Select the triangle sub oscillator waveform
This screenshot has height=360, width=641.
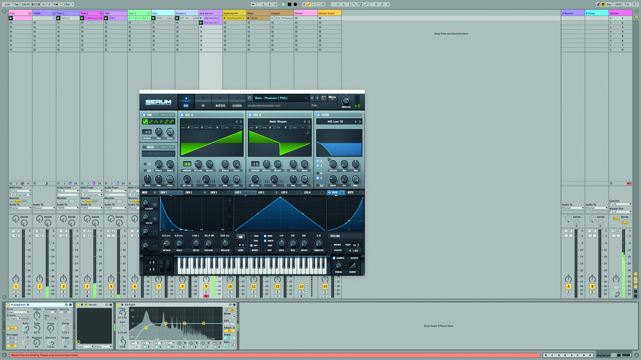click(x=156, y=122)
